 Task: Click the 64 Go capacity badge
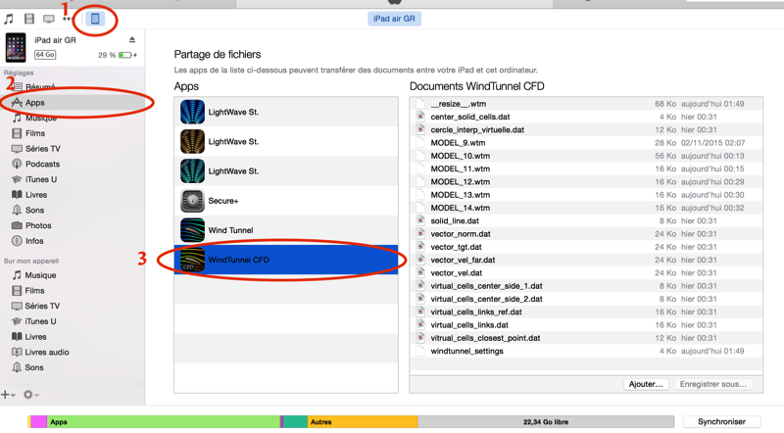tap(45, 55)
